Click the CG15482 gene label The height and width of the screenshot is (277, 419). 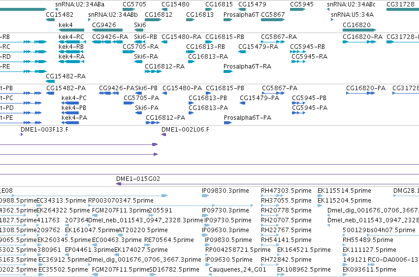pos(60,14)
